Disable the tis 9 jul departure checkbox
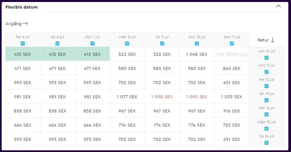 pos(162,44)
